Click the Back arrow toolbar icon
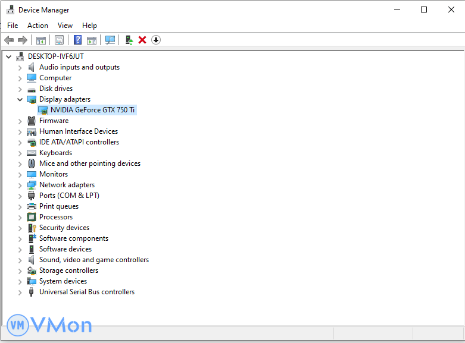This screenshot has width=465, height=343. tap(9, 40)
